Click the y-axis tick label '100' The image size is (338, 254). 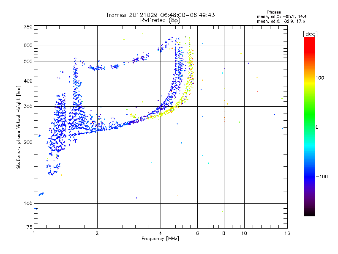[28, 203]
